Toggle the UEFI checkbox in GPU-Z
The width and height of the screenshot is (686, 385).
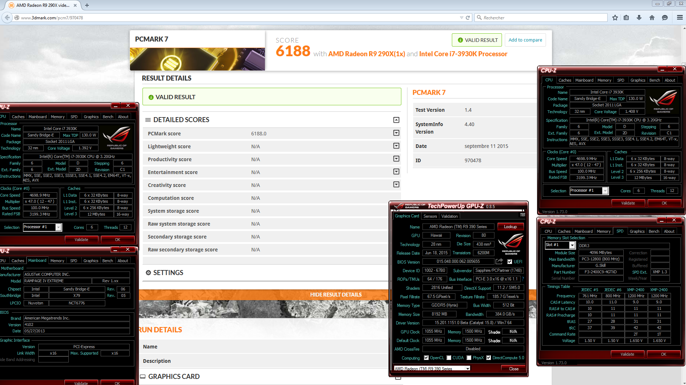[509, 262]
